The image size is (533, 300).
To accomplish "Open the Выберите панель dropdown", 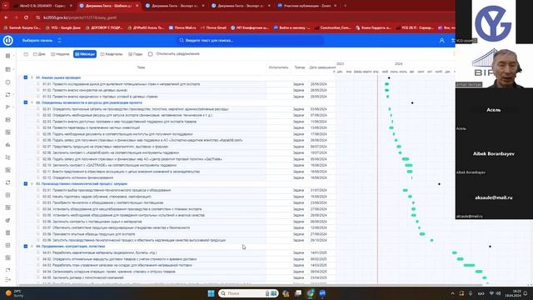I will [42, 41].
